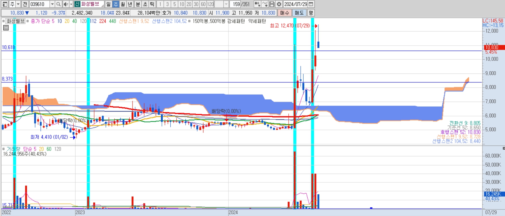Screen dimensions: 505x216
Task: Select the 년 yearly chart period
Action: tap(130, 4)
